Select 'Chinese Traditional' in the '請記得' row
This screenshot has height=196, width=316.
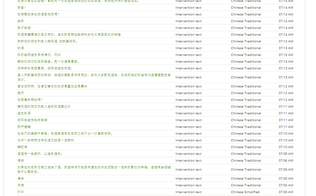click(x=246, y=147)
